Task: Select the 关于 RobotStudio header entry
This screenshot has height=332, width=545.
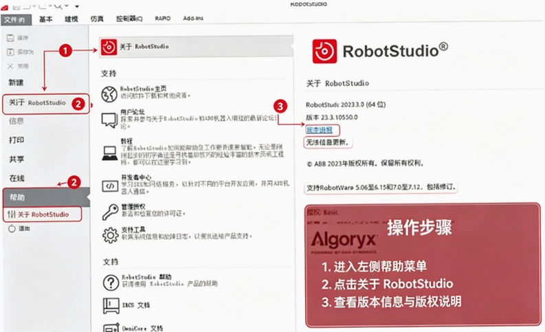Action: (x=196, y=47)
